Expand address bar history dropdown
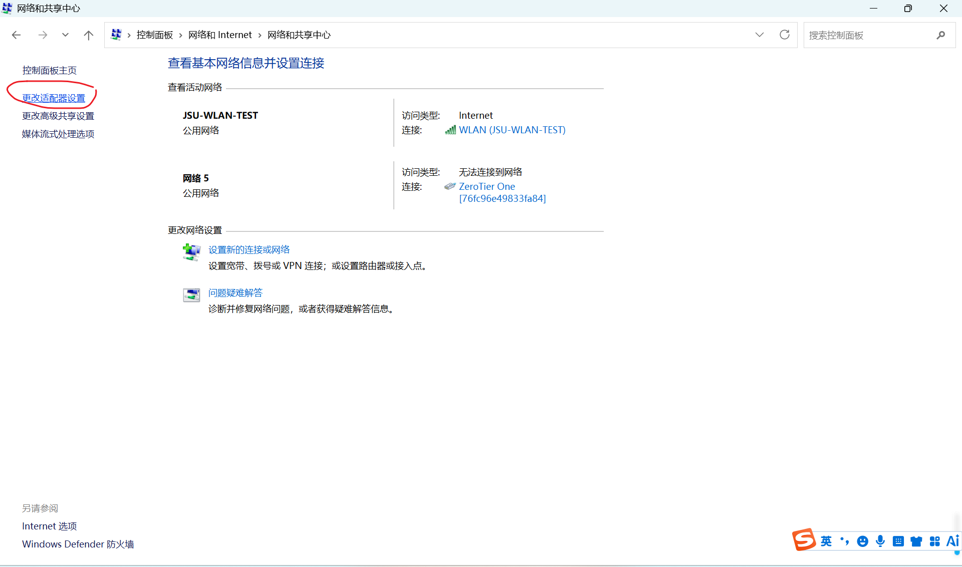The image size is (962, 567). (760, 35)
